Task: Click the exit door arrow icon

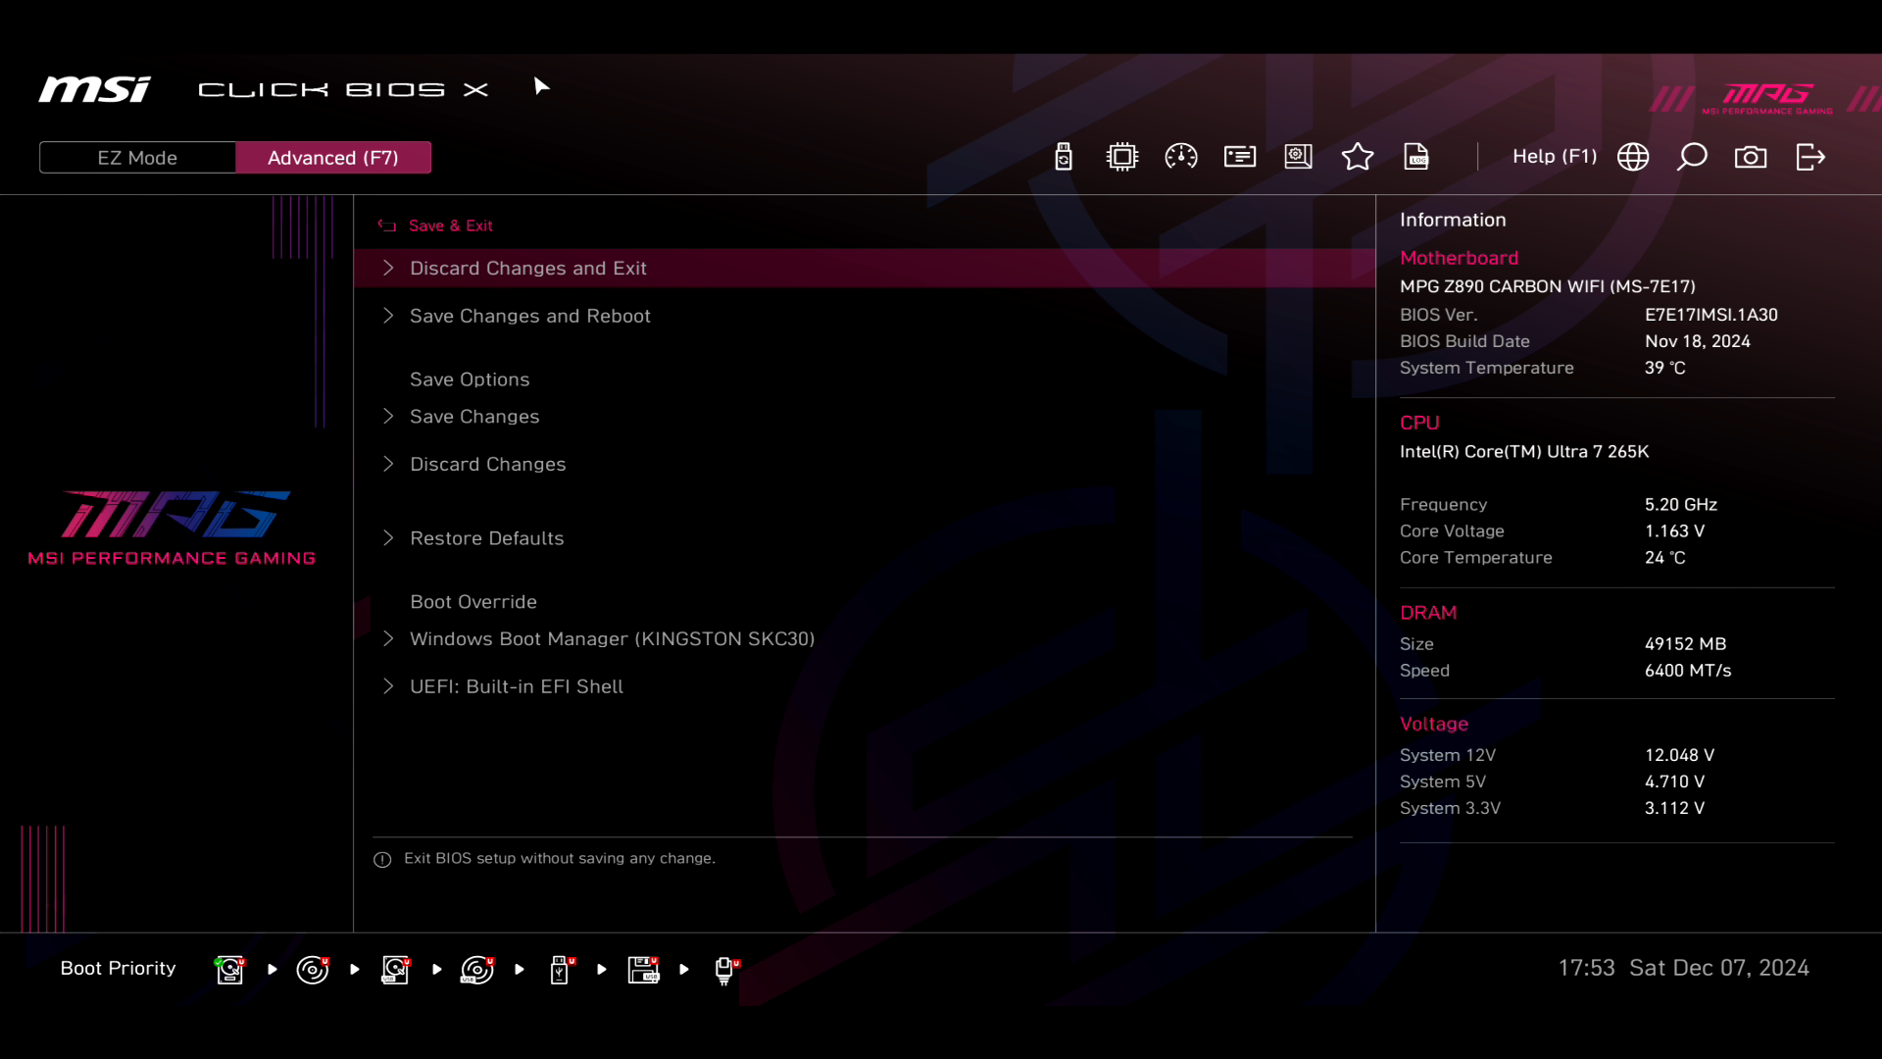Action: [x=1810, y=157]
